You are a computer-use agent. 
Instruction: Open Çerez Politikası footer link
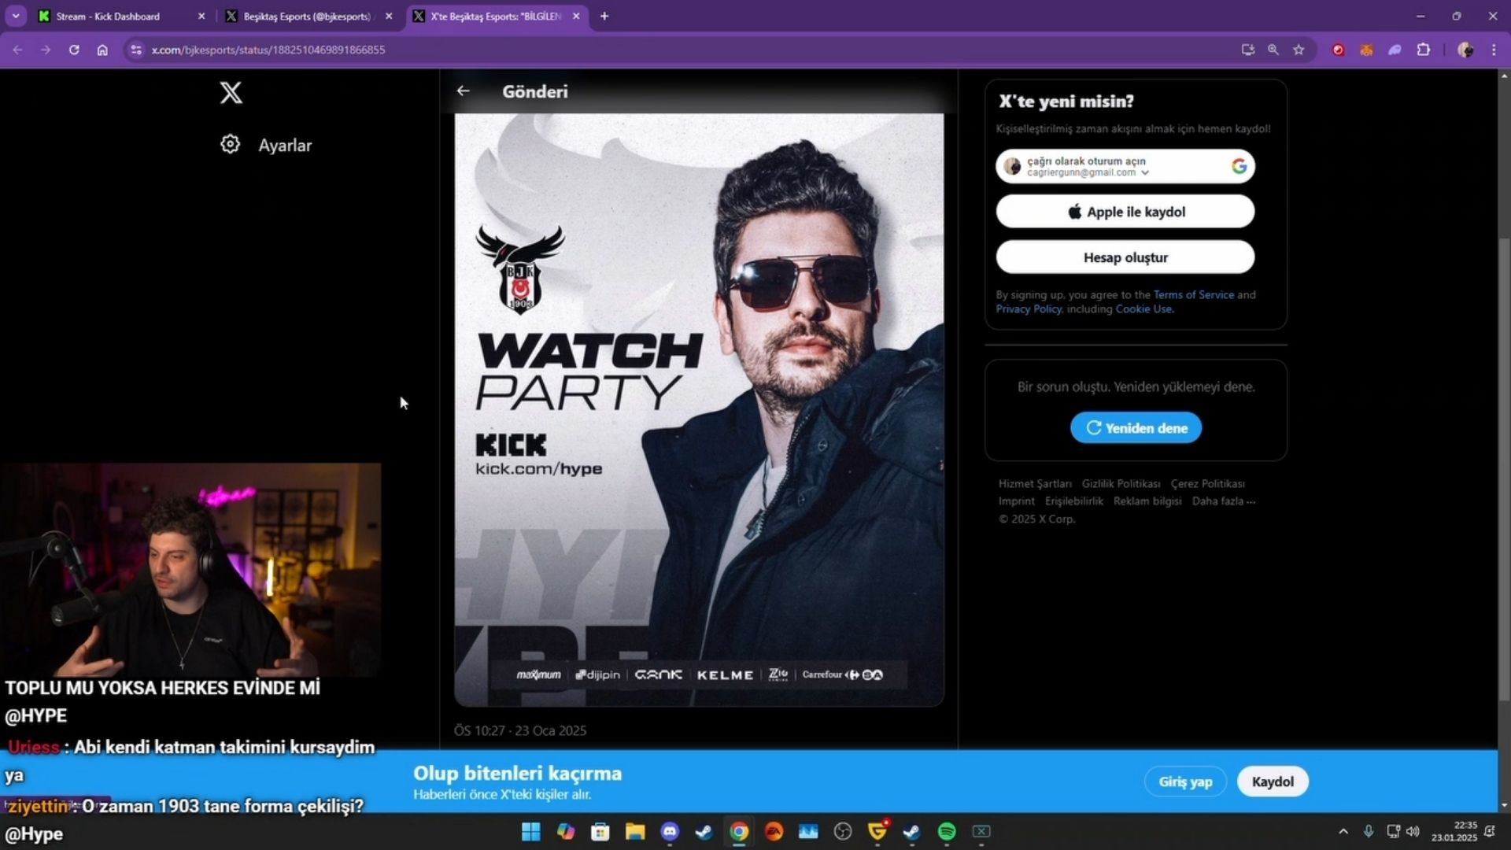coord(1207,483)
